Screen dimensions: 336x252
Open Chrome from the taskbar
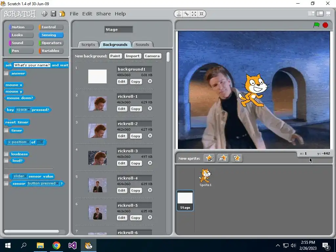coord(56,245)
